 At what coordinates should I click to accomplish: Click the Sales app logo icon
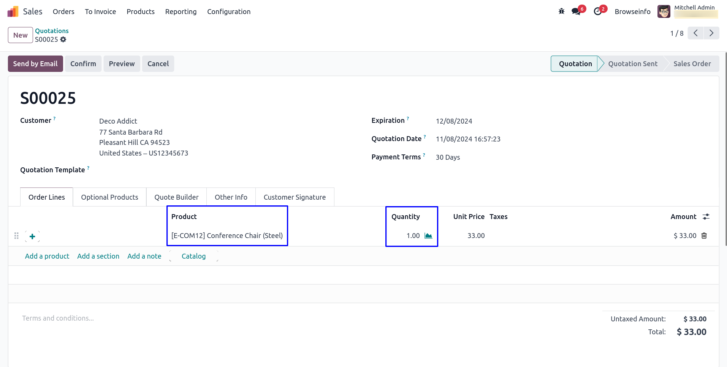13,11
